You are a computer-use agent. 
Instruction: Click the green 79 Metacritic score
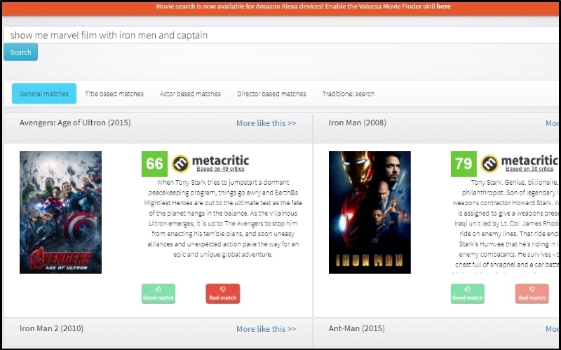[464, 164]
